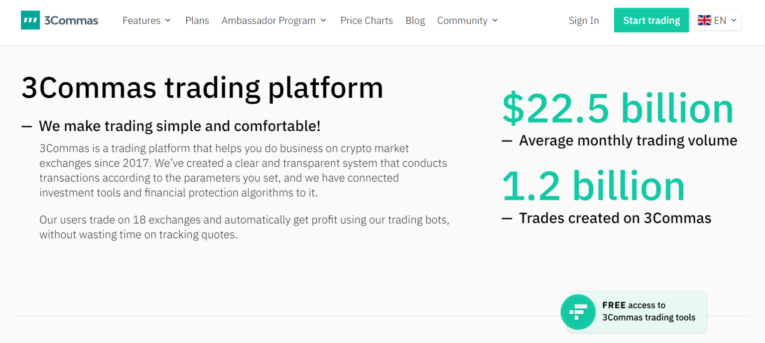Click the $22.5 billion statistic

click(618, 108)
